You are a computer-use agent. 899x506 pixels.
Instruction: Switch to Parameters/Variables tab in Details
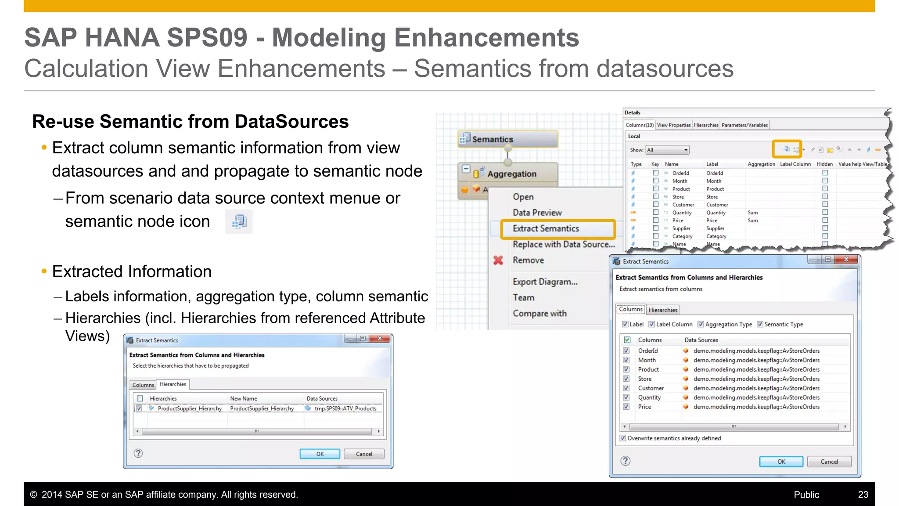744,125
